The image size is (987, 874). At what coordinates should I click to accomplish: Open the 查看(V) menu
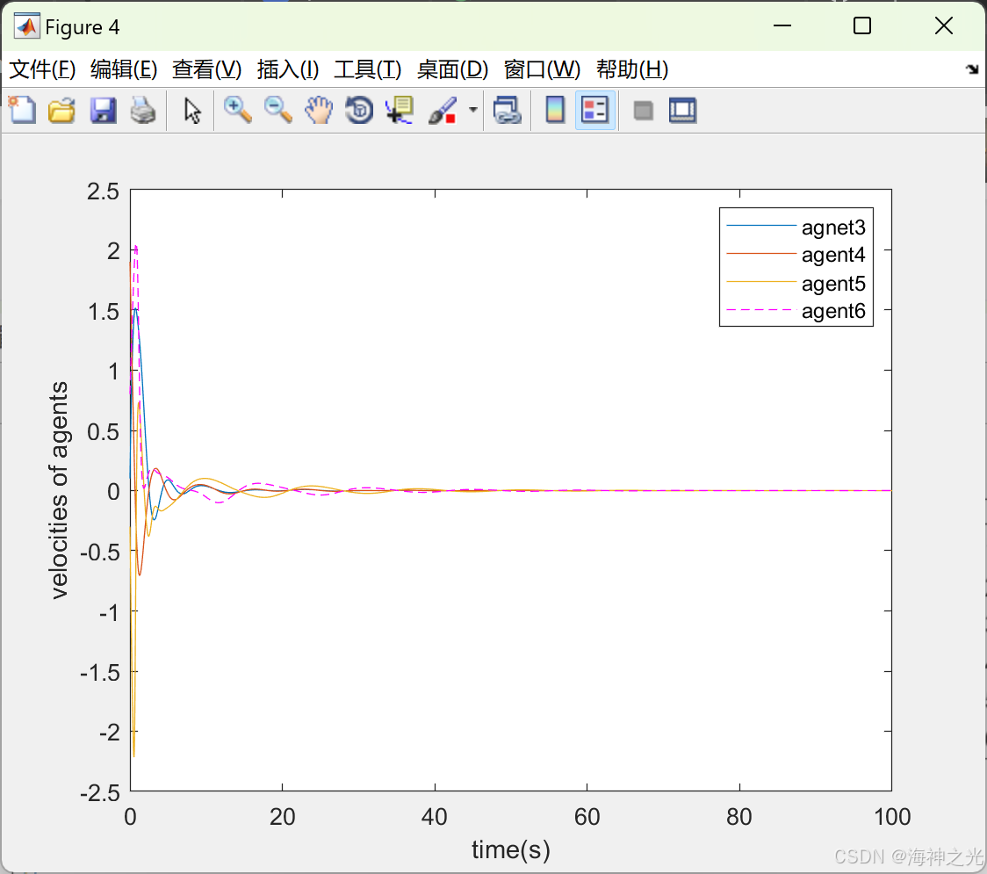coord(207,69)
